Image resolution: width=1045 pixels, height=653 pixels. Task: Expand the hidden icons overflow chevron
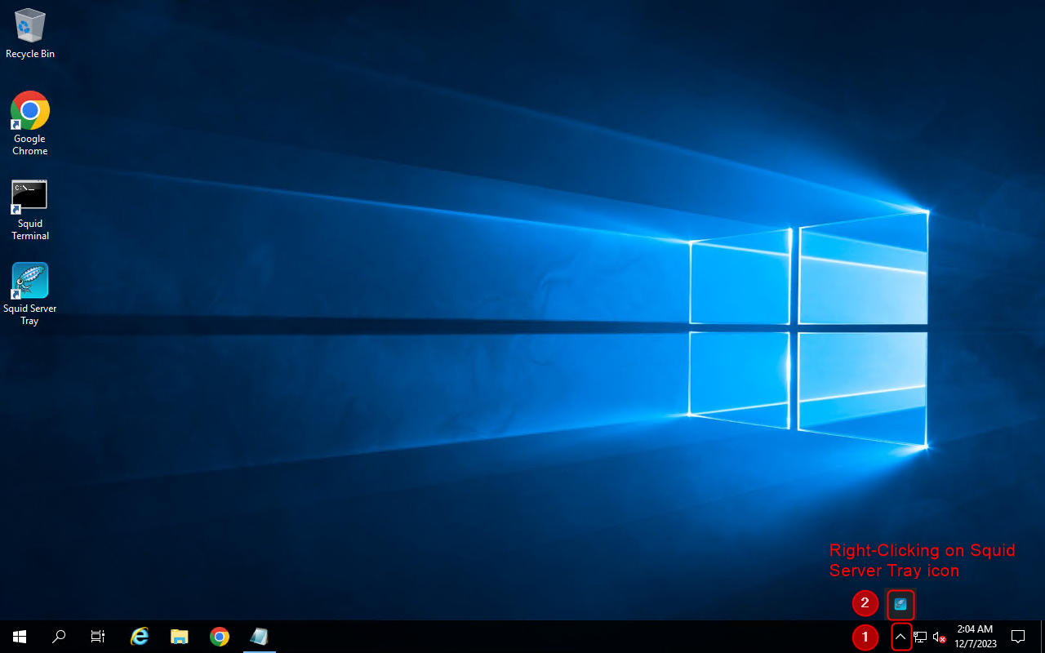coord(900,637)
